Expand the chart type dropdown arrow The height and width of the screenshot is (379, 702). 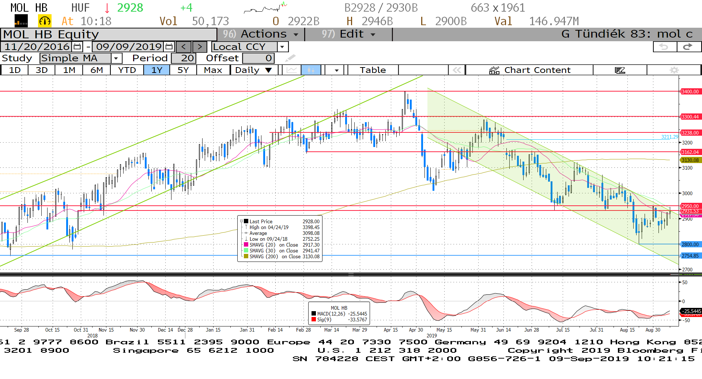[336, 70]
